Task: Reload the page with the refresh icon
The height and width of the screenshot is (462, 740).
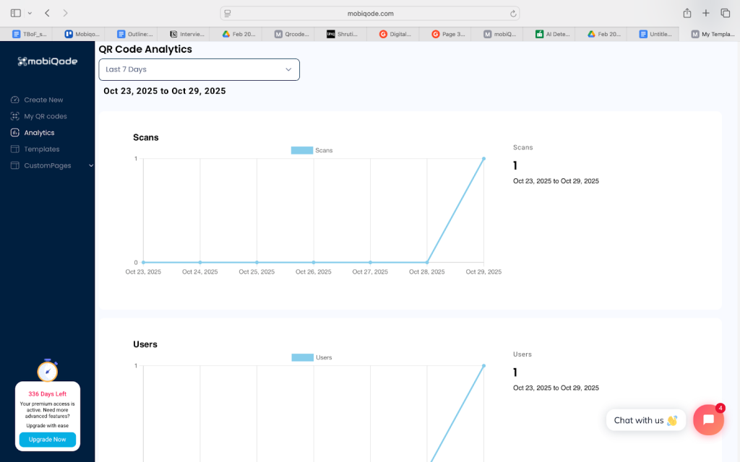Action: [513, 13]
